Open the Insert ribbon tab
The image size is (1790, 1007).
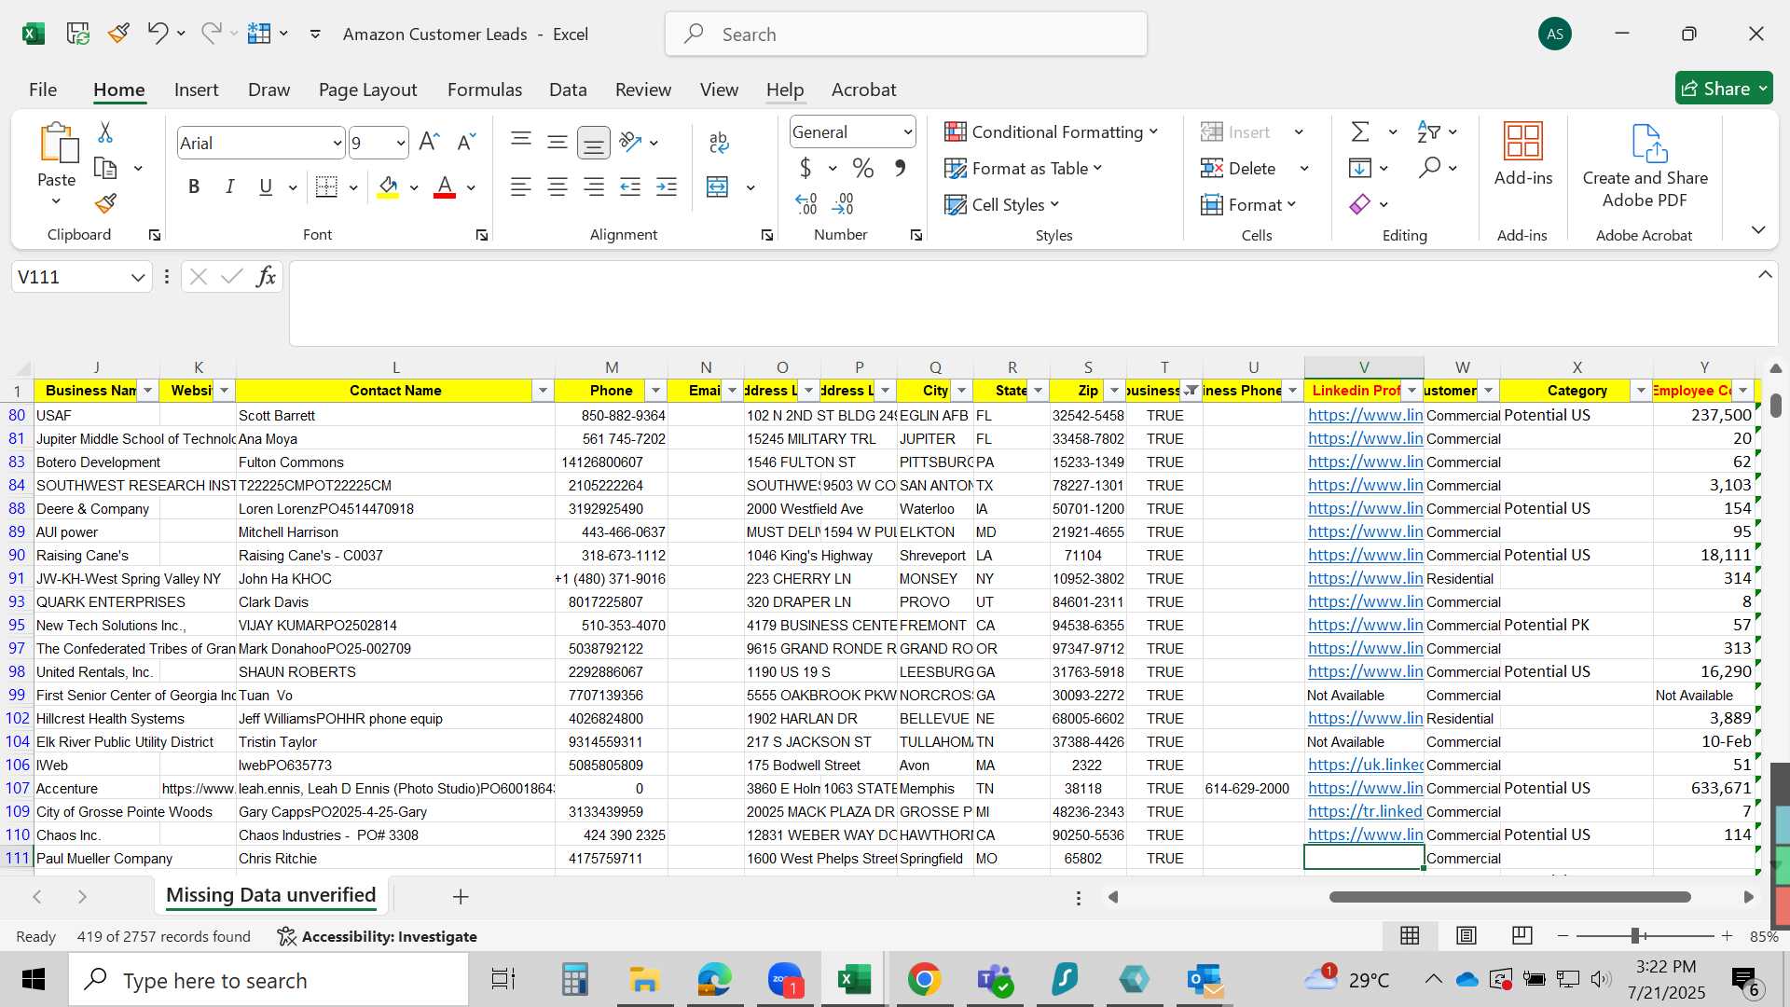196,90
